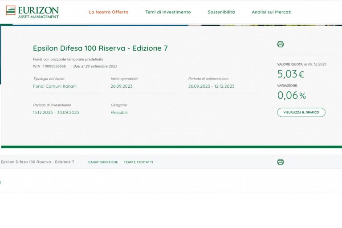The width and height of the screenshot is (342, 228).
Task: Click the Valore Quota al 05.12.2023 label
Action: tap(301, 64)
